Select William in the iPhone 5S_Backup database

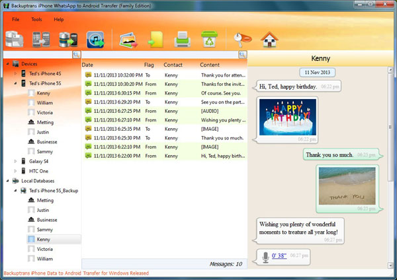click(45, 259)
